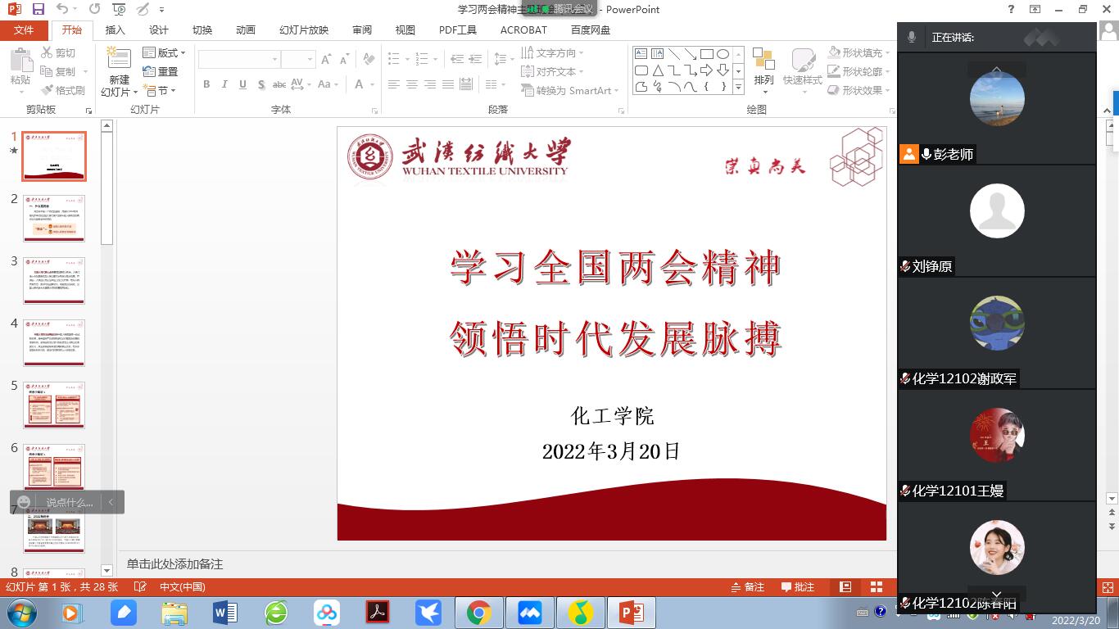The width and height of the screenshot is (1119, 629).
Task: Click the slide sorter view icon
Action: (x=876, y=587)
